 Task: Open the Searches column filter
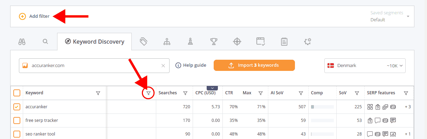(x=185, y=93)
